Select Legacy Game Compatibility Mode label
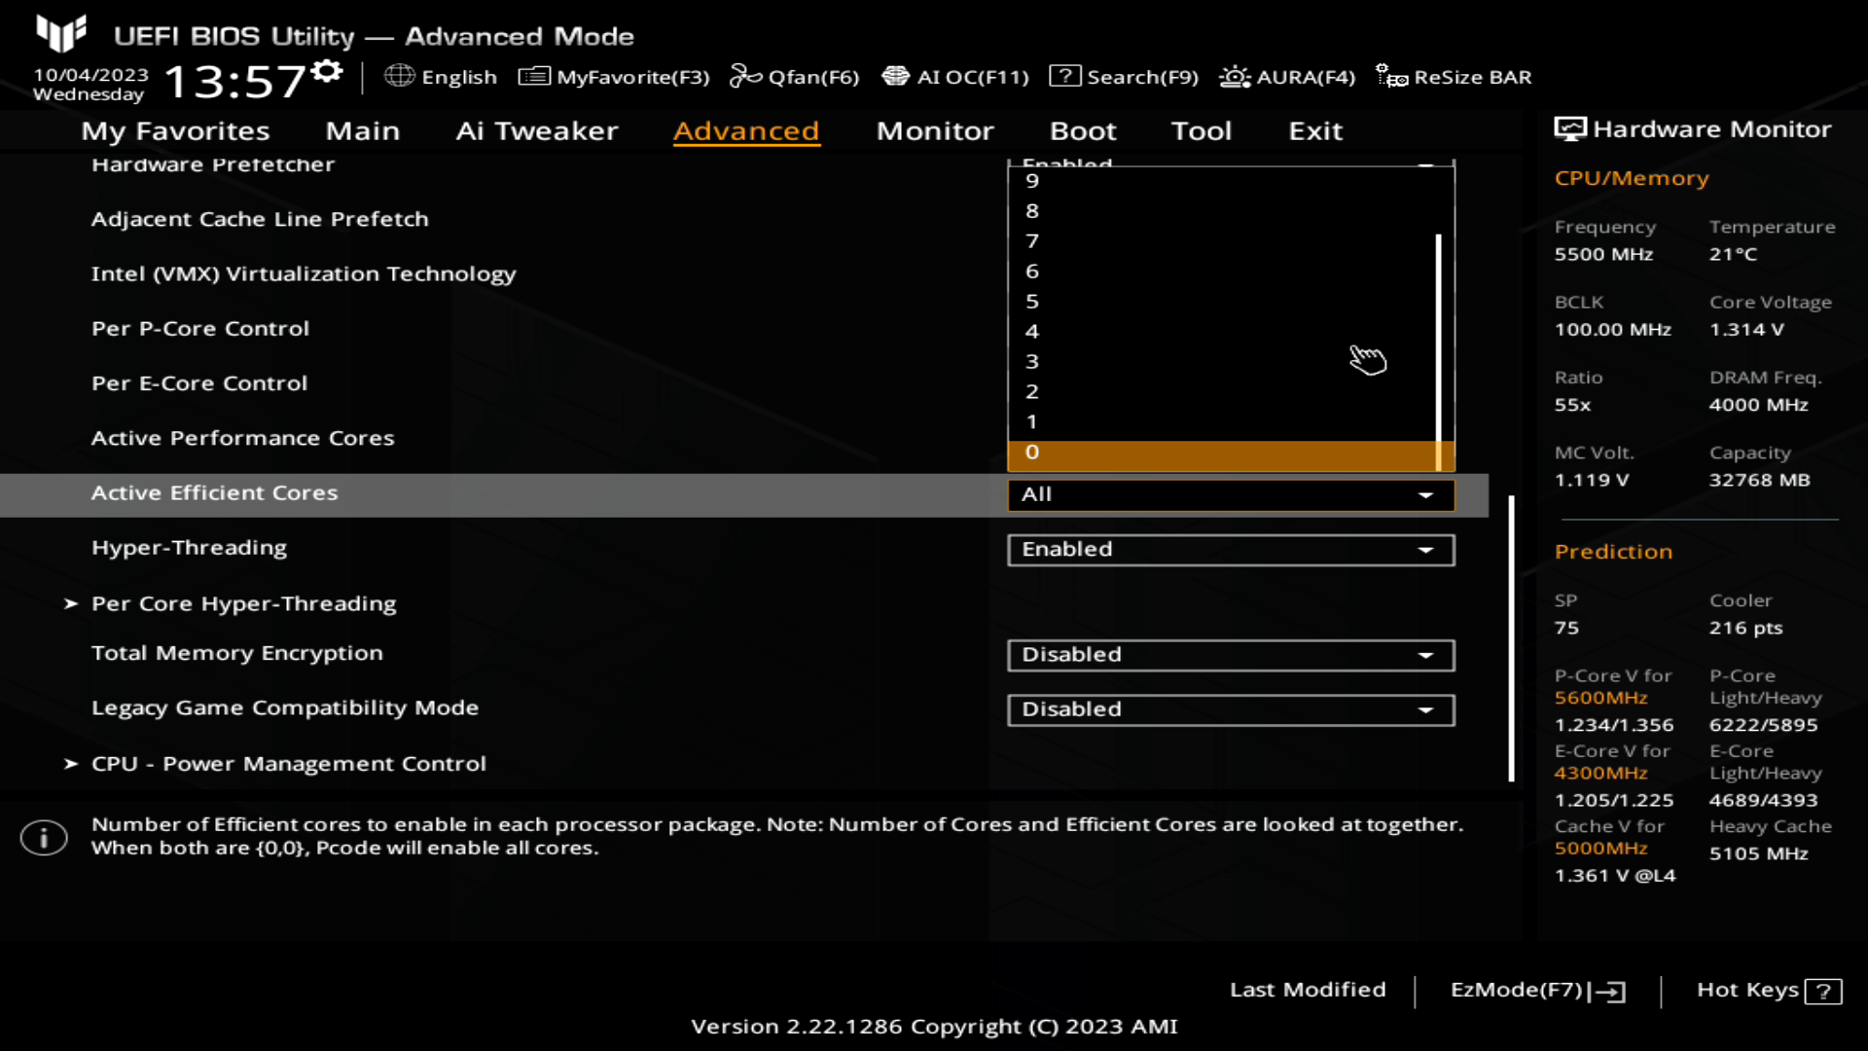 click(284, 707)
